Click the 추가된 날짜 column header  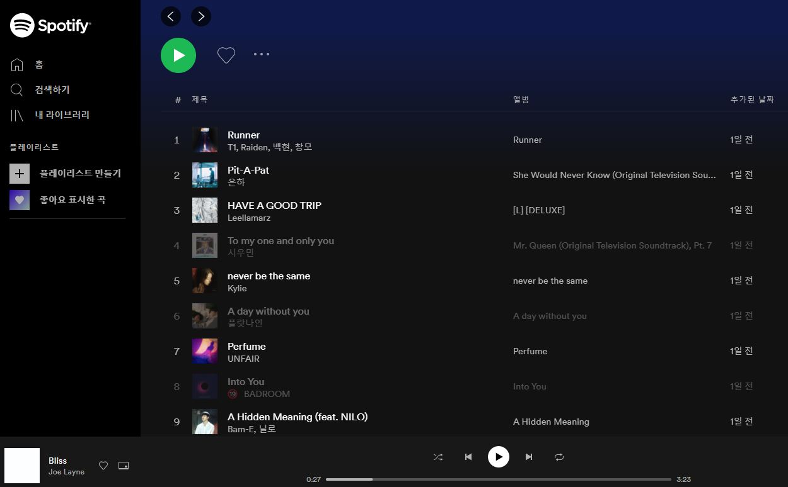pos(752,99)
